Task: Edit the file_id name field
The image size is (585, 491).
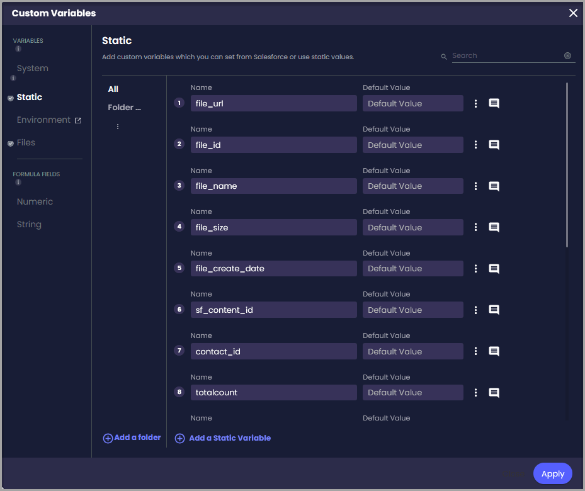Action: [273, 145]
